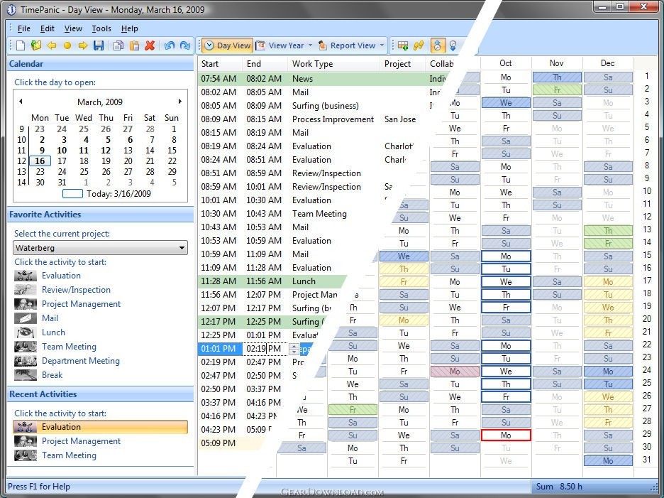
Task: Click the blue lightbulb arrow icon in toolbar
Action: coord(453,45)
